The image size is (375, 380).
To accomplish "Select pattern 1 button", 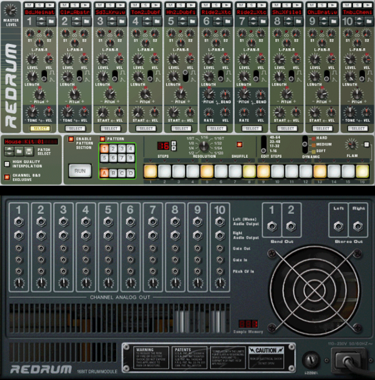I will [x=105, y=149].
